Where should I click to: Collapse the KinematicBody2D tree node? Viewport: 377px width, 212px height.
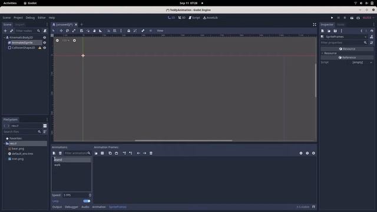pos(4,38)
